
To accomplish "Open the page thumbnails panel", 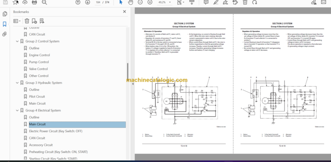I will pos(5,14).
